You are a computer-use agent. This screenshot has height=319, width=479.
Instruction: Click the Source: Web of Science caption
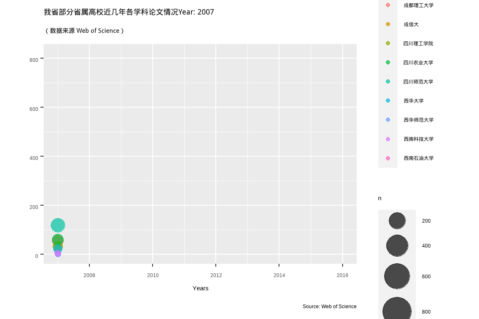pos(329,307)
